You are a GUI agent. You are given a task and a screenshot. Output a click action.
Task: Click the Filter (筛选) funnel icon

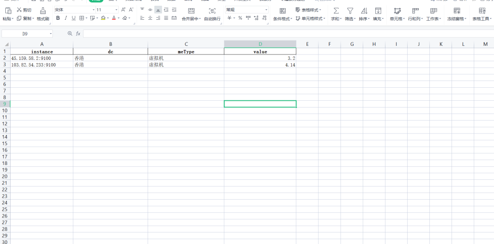(350, 10)
